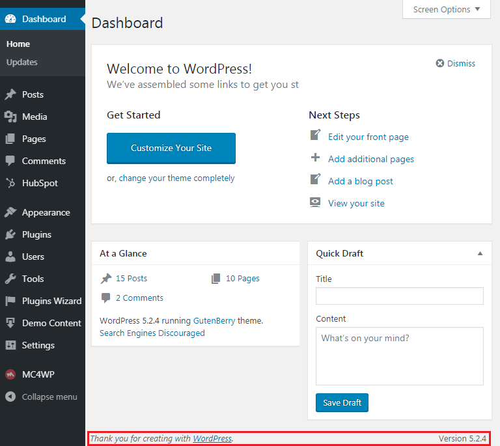The width and height of the screenshot is (500, 446).
Task: Click the edit icon beside Edit your front page
Action: point(315,135)
